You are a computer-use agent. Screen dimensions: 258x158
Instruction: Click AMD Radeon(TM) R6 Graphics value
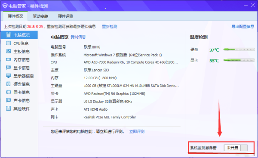pyautogui.click(x=114, y=93)
